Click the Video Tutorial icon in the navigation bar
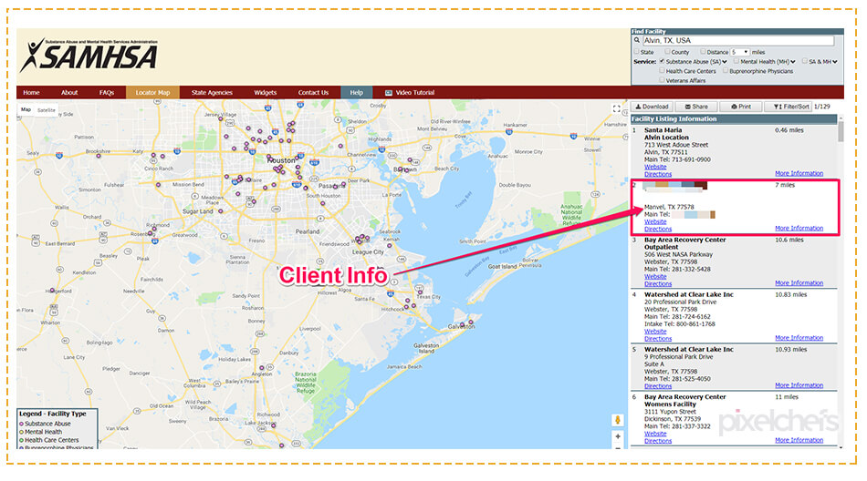Screen dimensions: 867x481 coord(389,93)
